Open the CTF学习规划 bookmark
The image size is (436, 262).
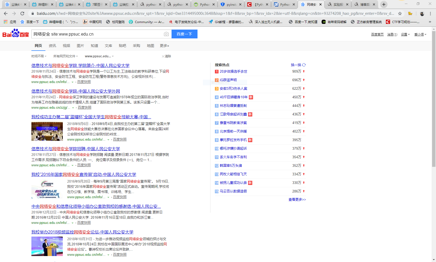coord(403,22)
